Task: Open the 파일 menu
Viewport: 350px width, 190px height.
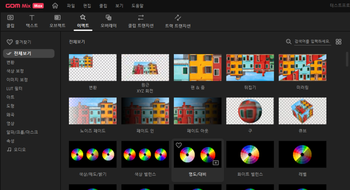Action: [71, 6]
